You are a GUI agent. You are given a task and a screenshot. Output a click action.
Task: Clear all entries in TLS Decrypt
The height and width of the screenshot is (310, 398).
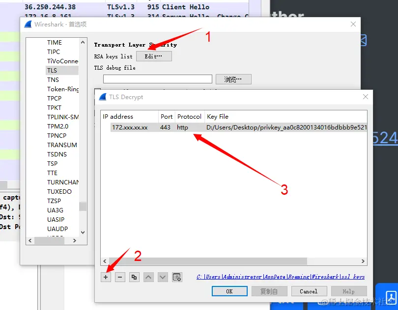pos(177,277)
